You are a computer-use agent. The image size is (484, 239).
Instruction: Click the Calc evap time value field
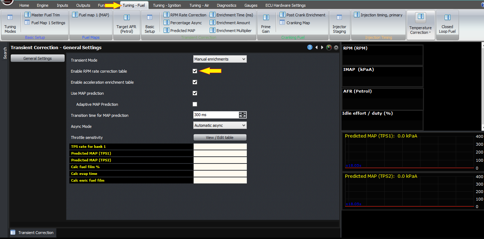pos(220,174)
